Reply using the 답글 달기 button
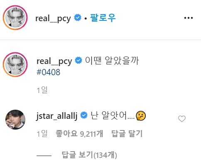The width and height of the screenshot is (201, 167). tap(127, 134)
